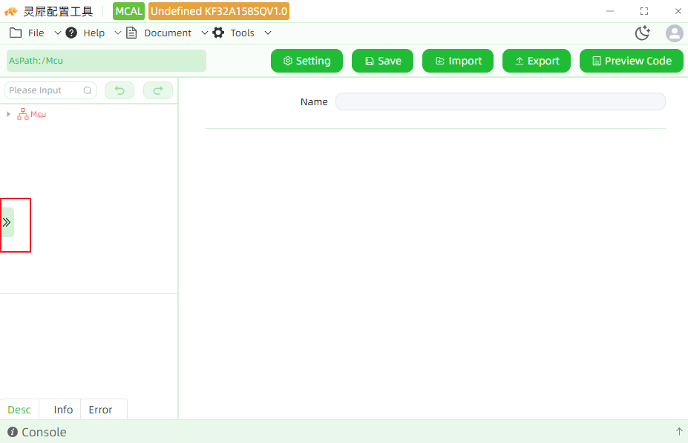
Task: Save the configuration
Action: click(x=383, y=61)
